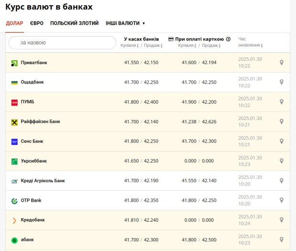Click the Ощадбанк logo icon
The width and height of the screenshot is (296, 251).
[x=14, y=83]
